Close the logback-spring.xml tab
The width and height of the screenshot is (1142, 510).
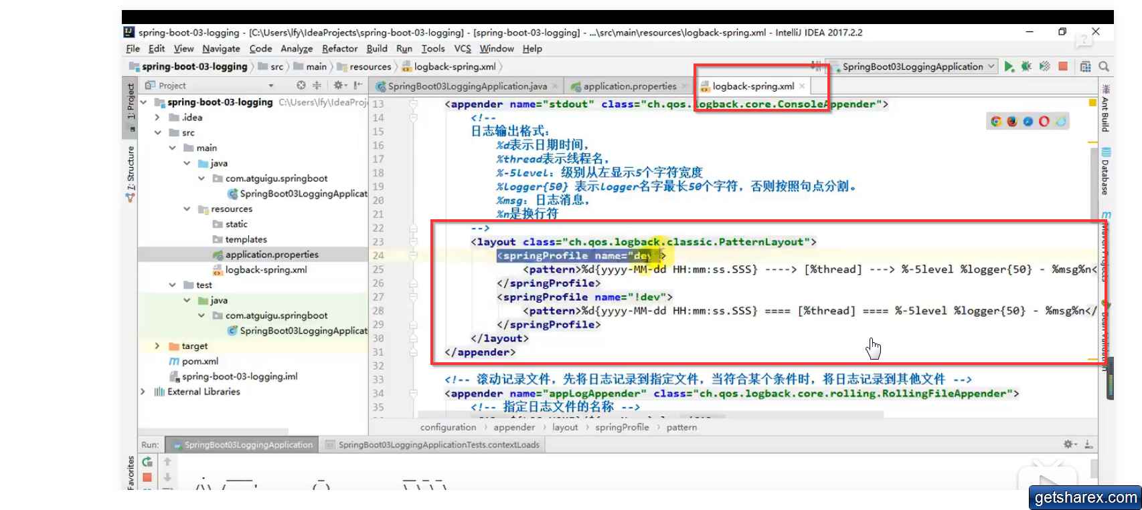pos(802,86)
